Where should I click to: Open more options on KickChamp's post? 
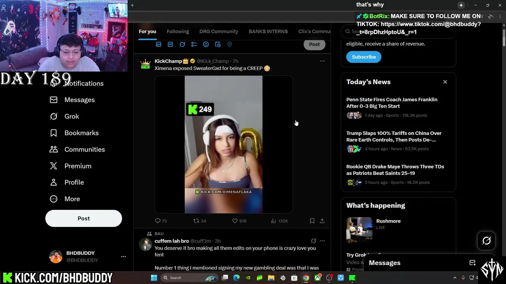[x=322, y=61]
